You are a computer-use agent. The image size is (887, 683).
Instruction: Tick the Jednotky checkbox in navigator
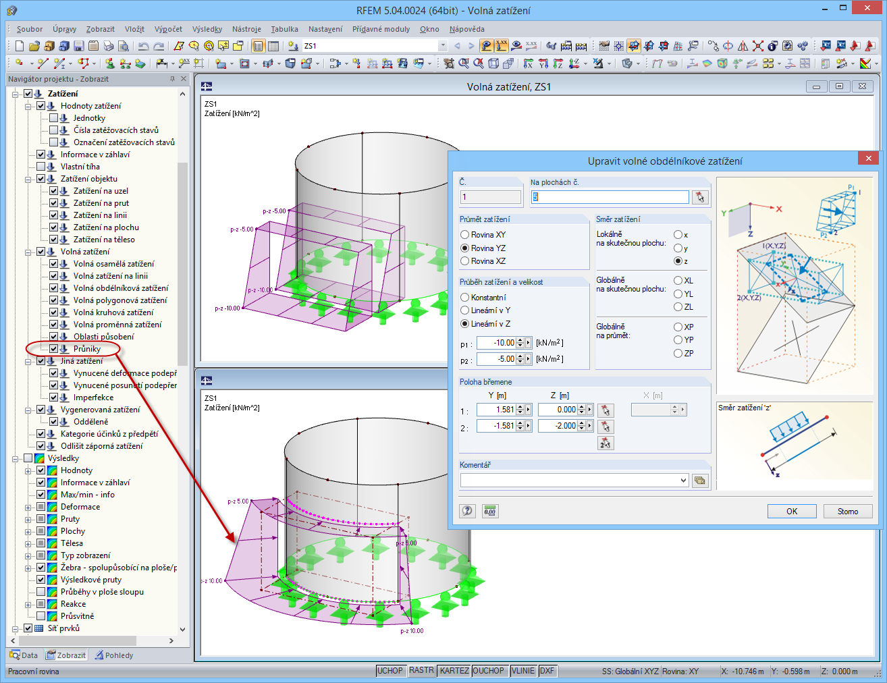point(54,118)
